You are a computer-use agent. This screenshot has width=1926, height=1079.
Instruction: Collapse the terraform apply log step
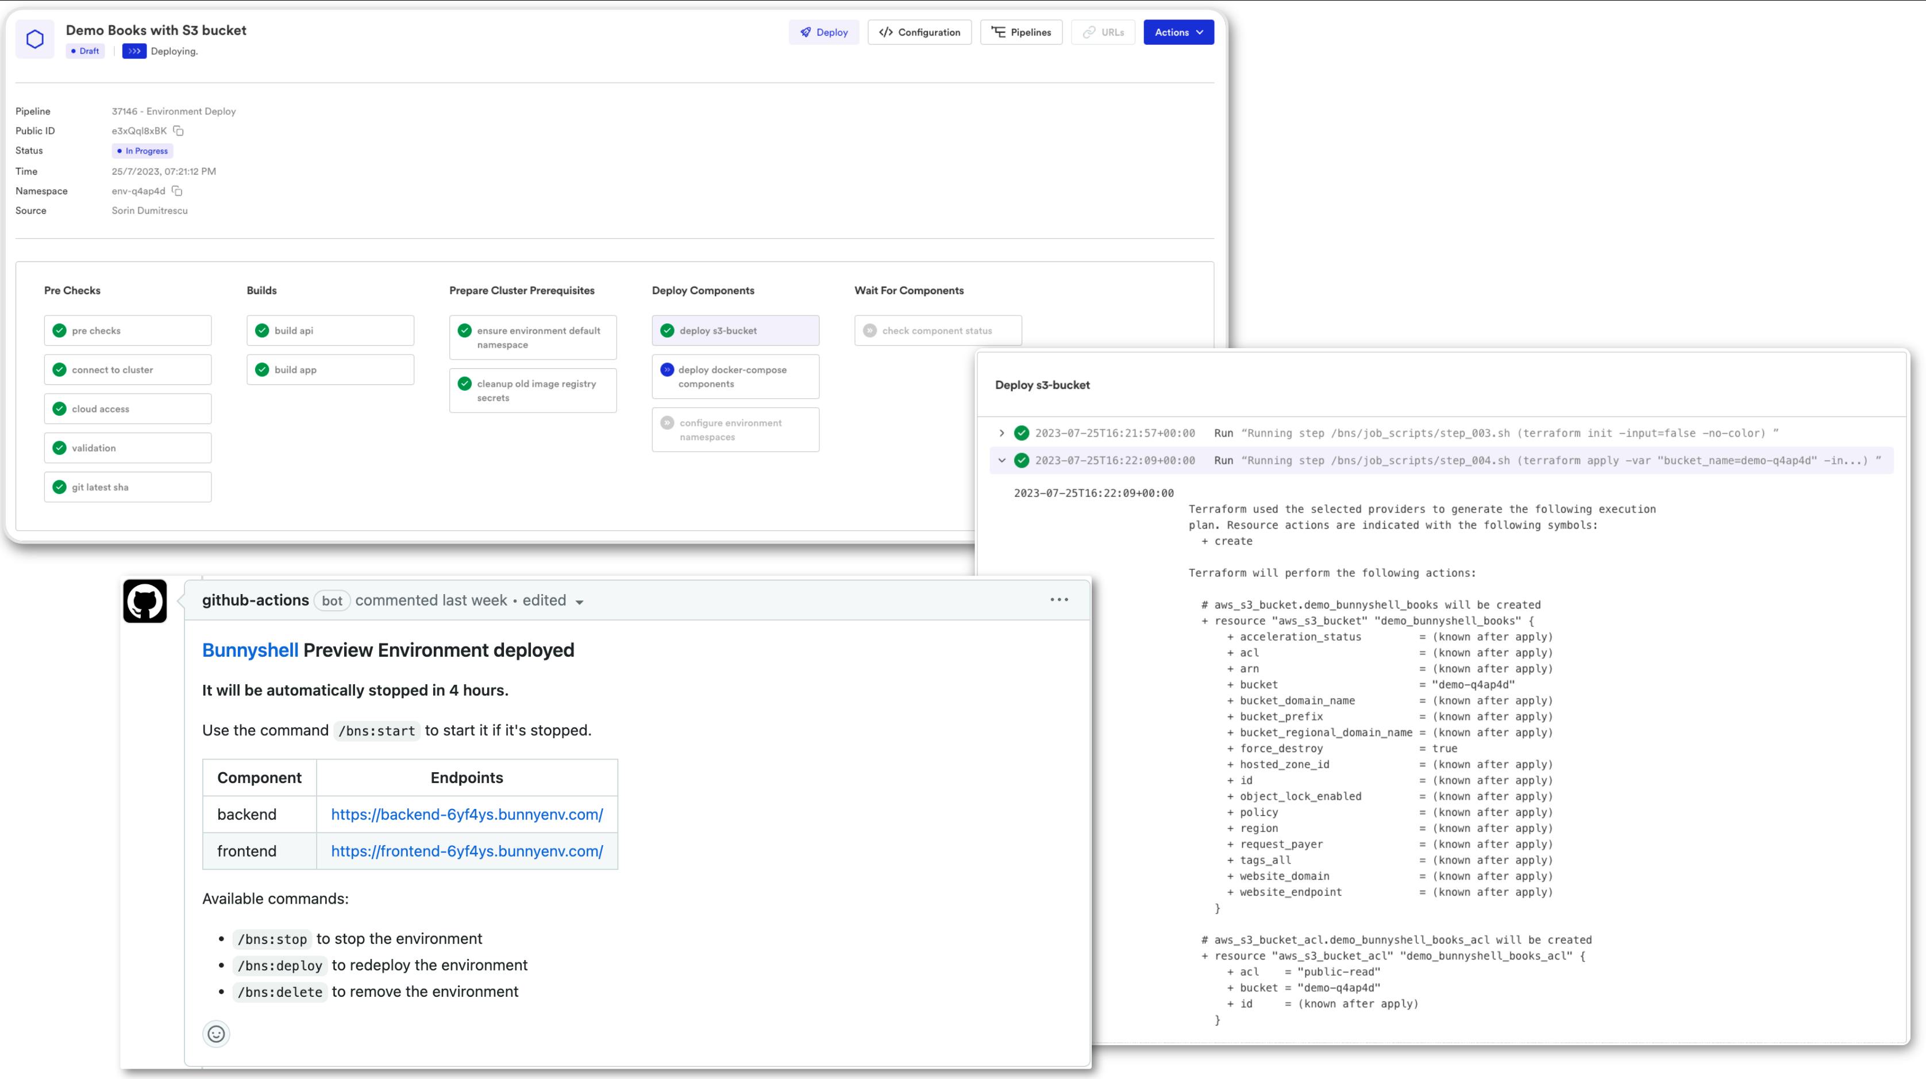coord(1002,461)
